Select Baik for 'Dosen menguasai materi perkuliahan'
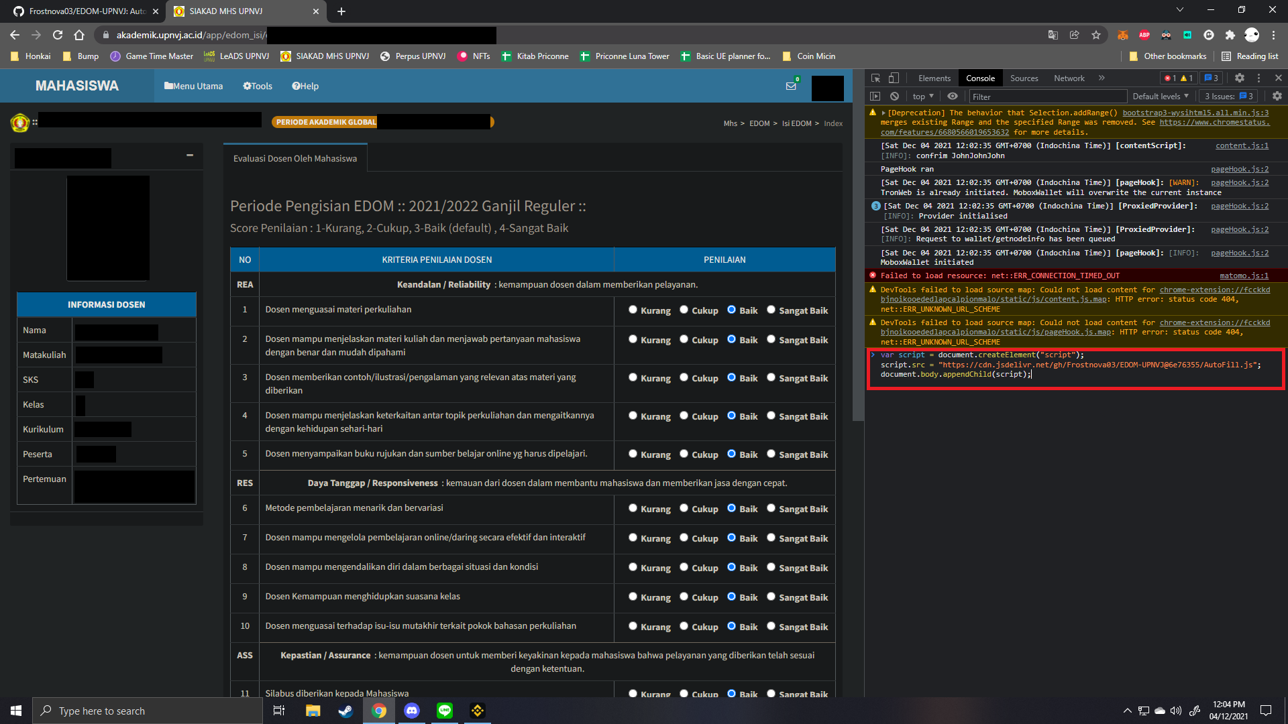1288x724 pixels. coord(733,310)
